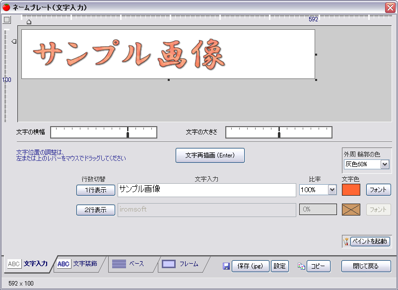Click the 0% ratio box for line two
This screenshot has width=398, height=290.
(318, 209)
